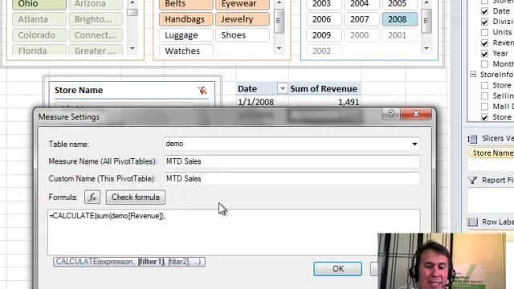Screen dimensions: 514x289
Task: Enable the Selling field checkbox under StoreInfo
Action: click(x=484, y=96)
